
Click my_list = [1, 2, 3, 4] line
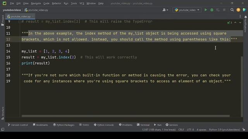pyautogui.click(x=45, y=51)
